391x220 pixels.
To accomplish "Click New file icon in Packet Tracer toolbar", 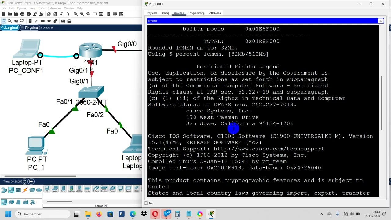I will [x=3, y=14].
